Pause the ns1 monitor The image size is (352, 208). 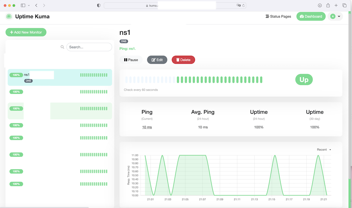click(x=131, y=60)
